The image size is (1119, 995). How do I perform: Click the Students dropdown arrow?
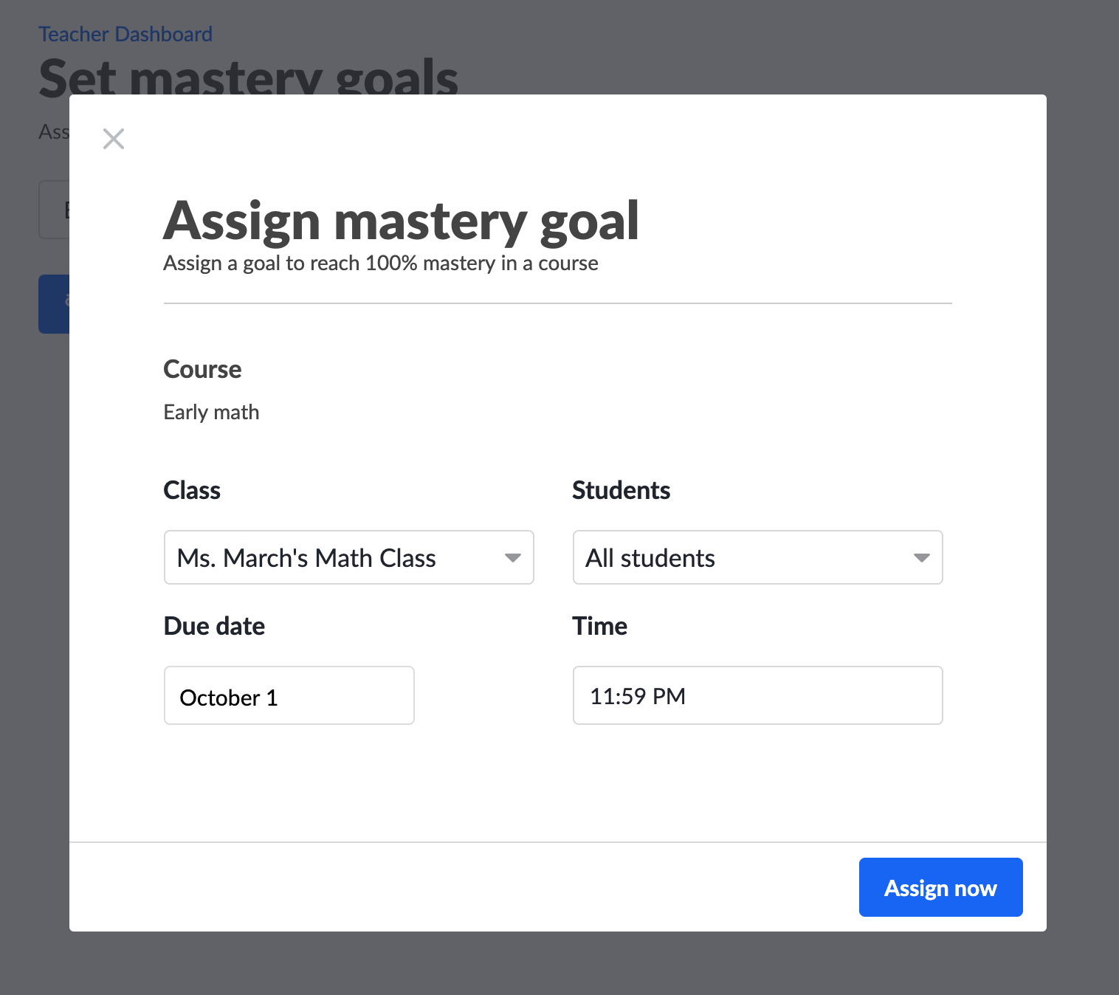(x=922, y=558)
